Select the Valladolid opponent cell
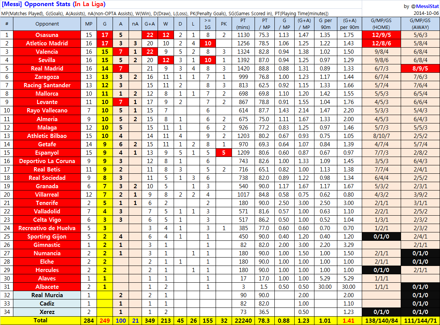This screenshot has width=440, height=325. pyautogui.click(x=47, y=211)
